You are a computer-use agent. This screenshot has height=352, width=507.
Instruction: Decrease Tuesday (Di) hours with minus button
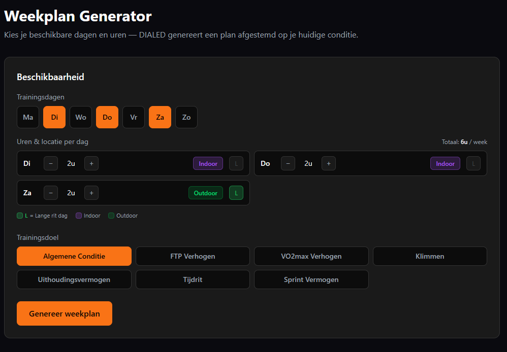click(51, 163)
